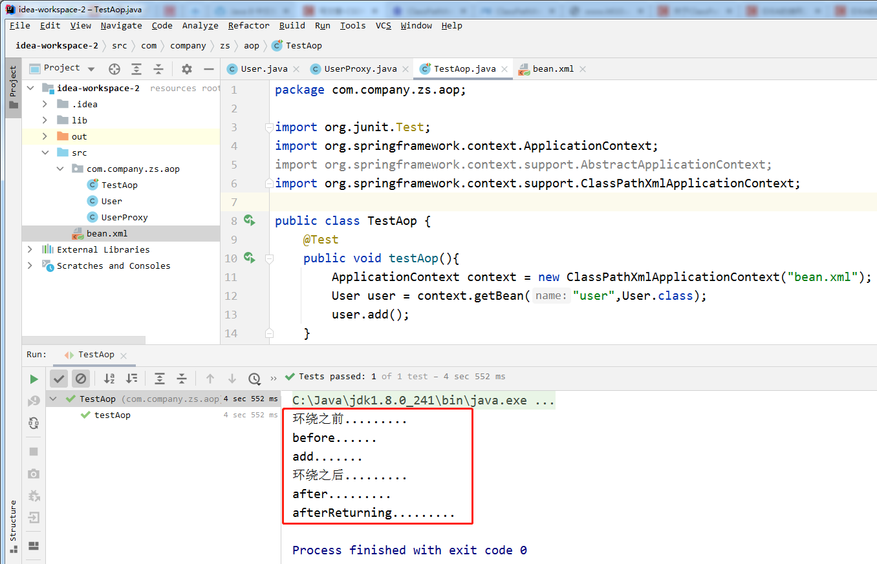Click the more toolbar chevrons in Run panel
This screenshot has height=564, width=877.
(273, 378)
